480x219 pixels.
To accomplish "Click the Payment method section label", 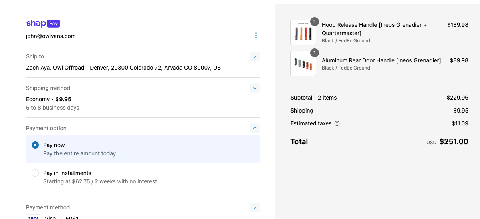I will (x=48, y=207).
